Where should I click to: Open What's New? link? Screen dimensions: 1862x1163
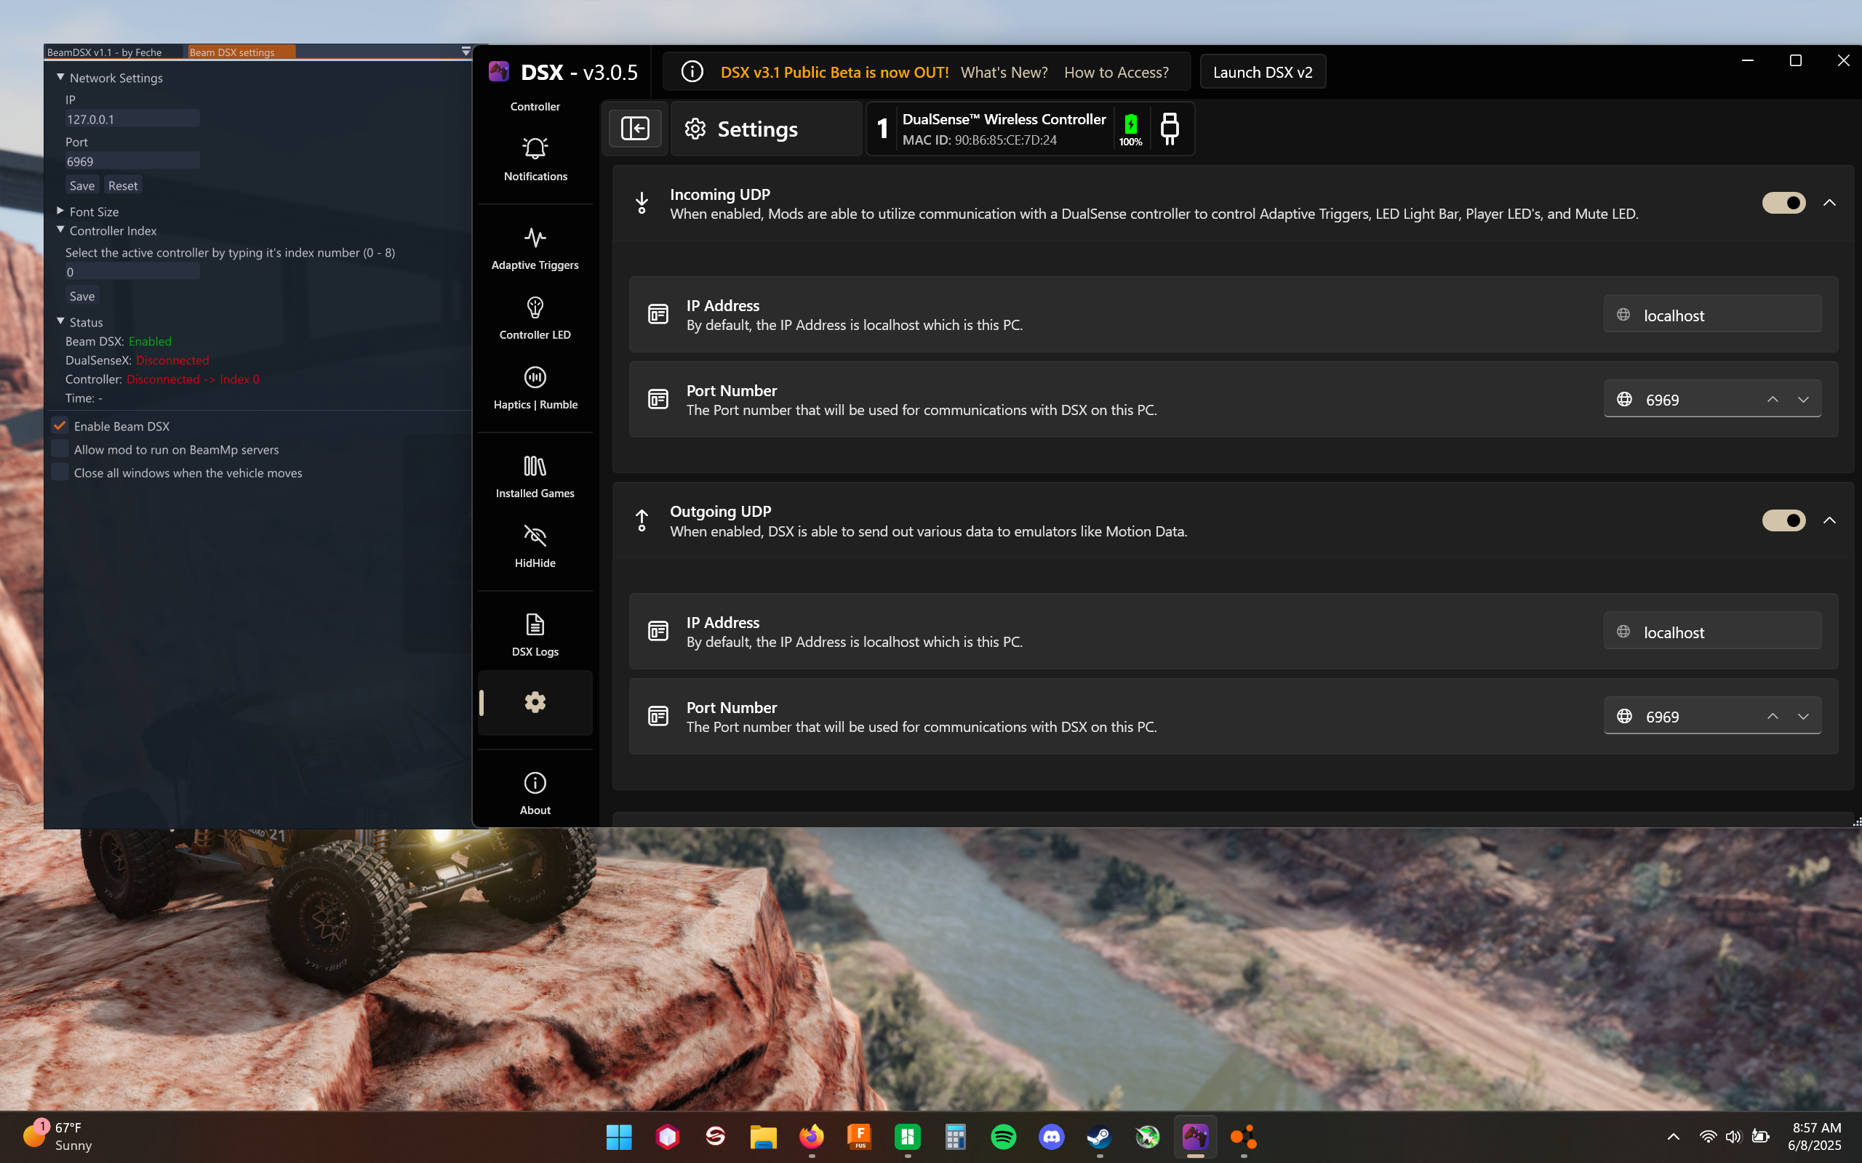click(1004, 72)
